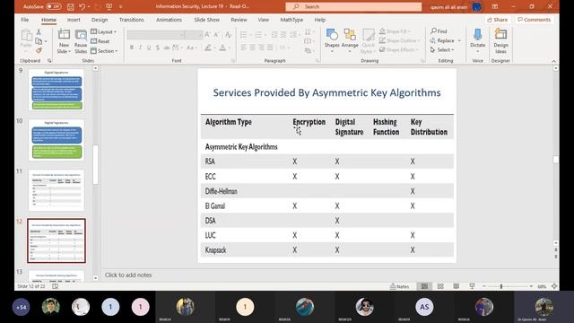The height and width of the screenshot is (323, 574).
Task: Expand the Section dropdown
Action: click(x=104, y=51)
